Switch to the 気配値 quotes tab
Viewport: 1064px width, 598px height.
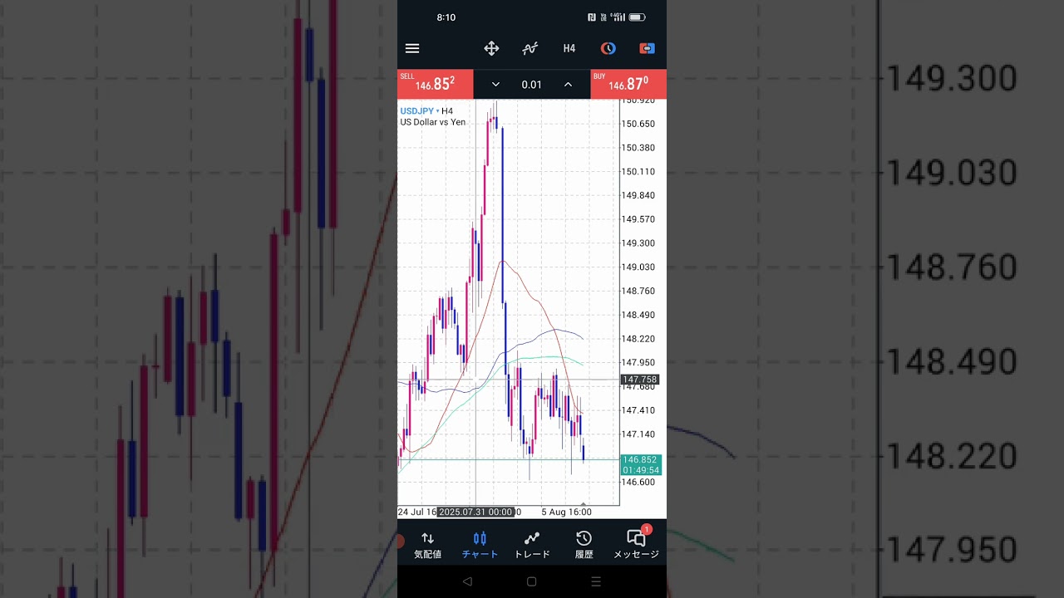pos(427,545)
